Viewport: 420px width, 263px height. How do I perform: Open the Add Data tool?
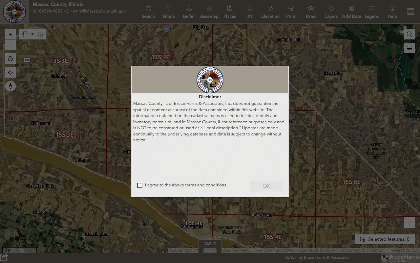point(352,12)
